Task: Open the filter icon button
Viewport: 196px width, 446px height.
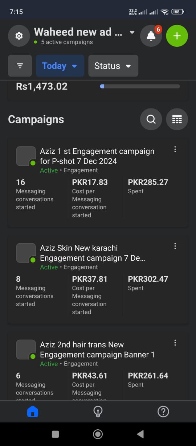Action: click(20, 66)
